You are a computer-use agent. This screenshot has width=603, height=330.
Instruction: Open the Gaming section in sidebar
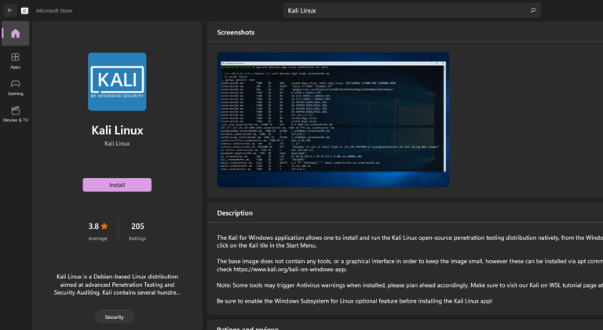16,88
